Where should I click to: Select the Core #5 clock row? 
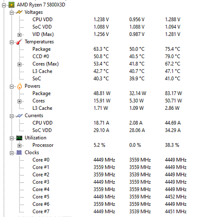click(x=41, y=197)
